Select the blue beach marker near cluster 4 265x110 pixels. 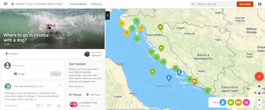click(179, 72)
